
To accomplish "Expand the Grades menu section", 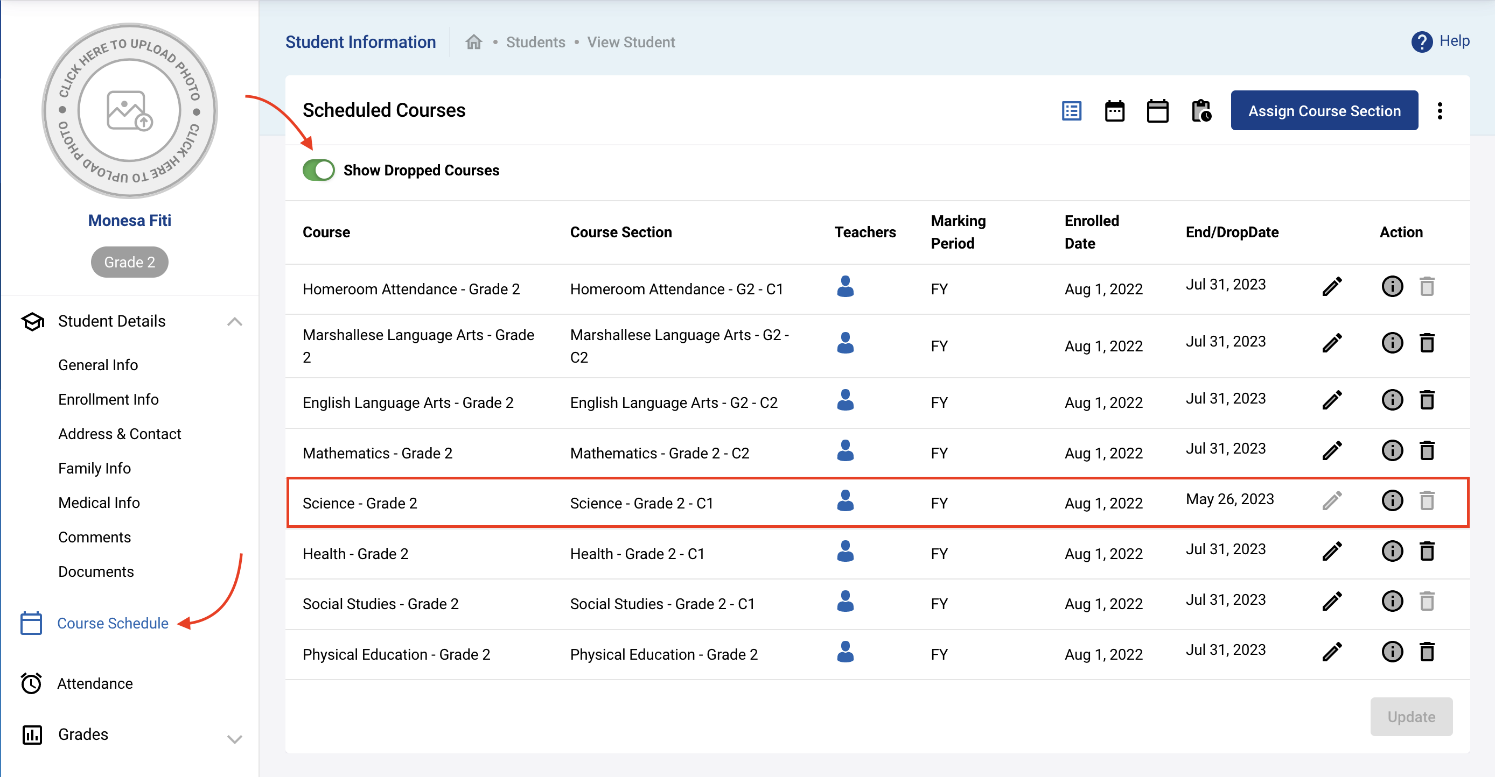I will pyautogui.click(x=234, y=739).
